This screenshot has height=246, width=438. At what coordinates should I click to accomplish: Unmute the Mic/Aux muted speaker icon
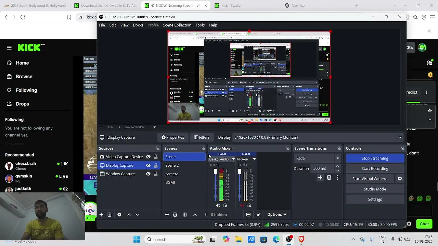point(242,205)
